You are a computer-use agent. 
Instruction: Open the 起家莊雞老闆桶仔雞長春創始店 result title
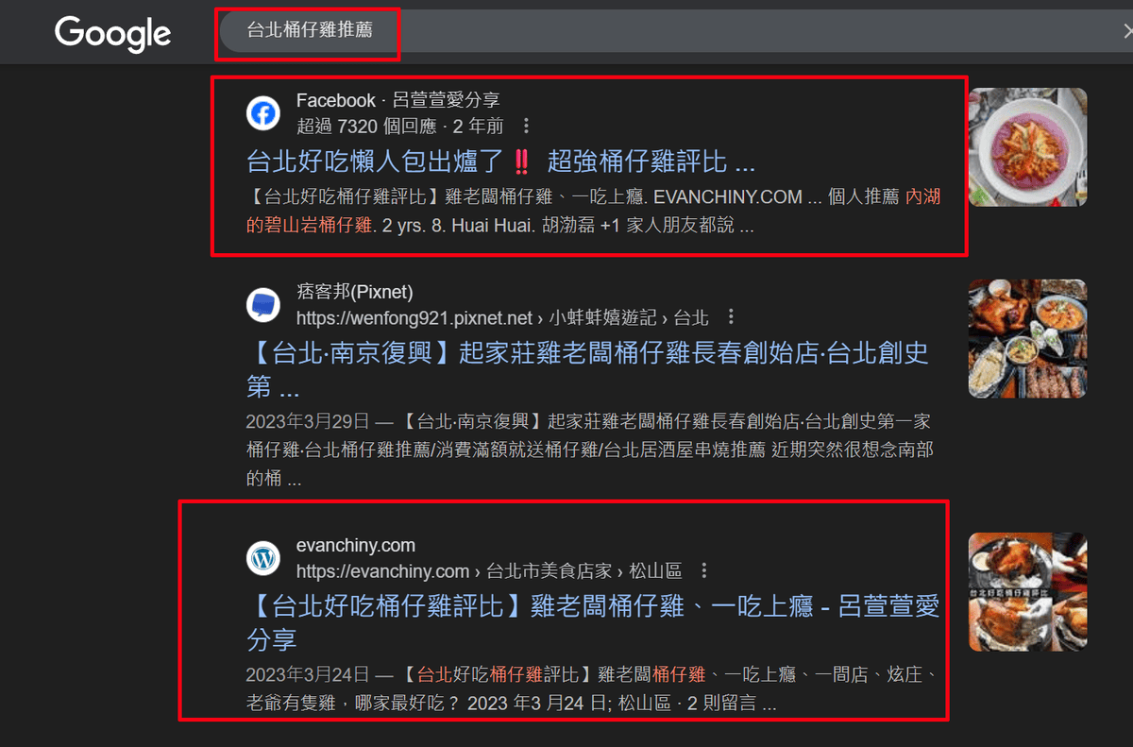587,369
